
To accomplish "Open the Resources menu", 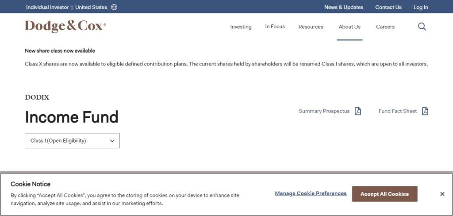I will [311, 27].
